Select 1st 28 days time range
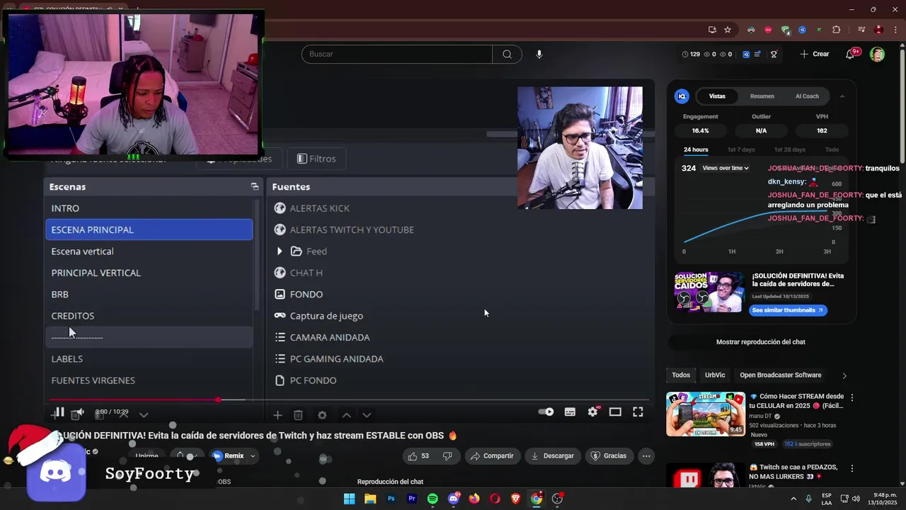Image resolution: width=906 pixels, height=510 pixels. tap(789, 149)
